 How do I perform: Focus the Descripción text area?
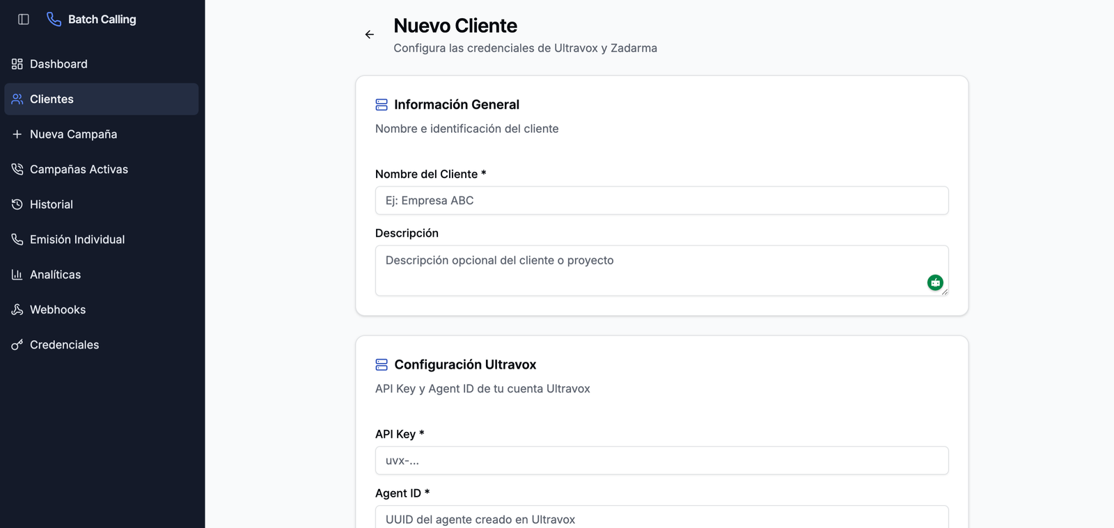(x=661, y=271)
